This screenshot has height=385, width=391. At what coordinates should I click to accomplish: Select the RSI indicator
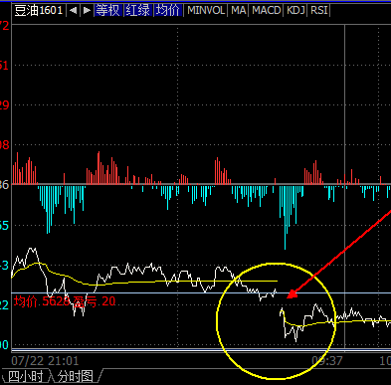click(319, 11)
